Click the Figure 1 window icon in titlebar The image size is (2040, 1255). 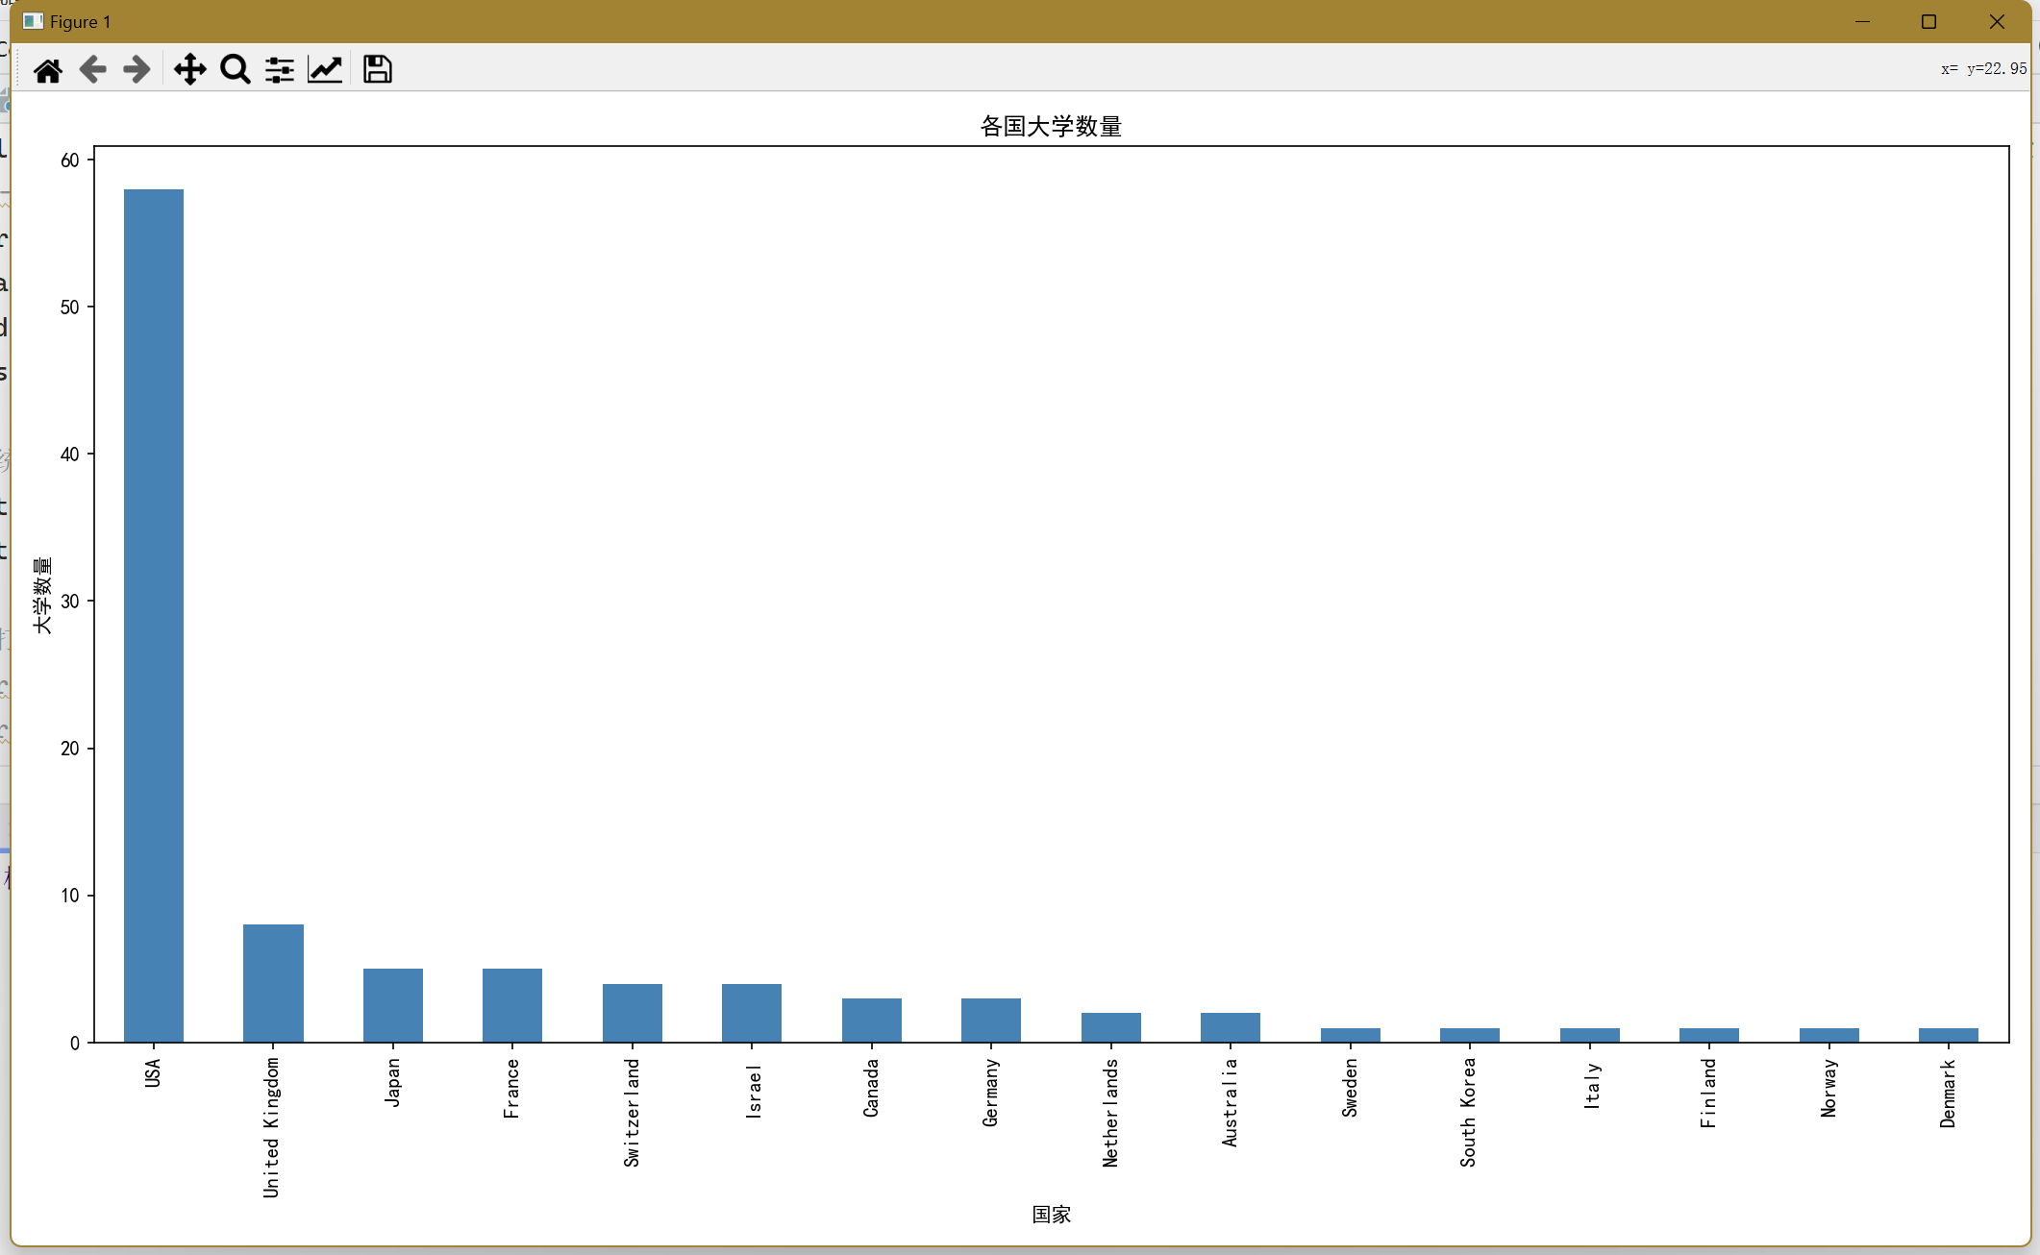[x=32, y=21]
